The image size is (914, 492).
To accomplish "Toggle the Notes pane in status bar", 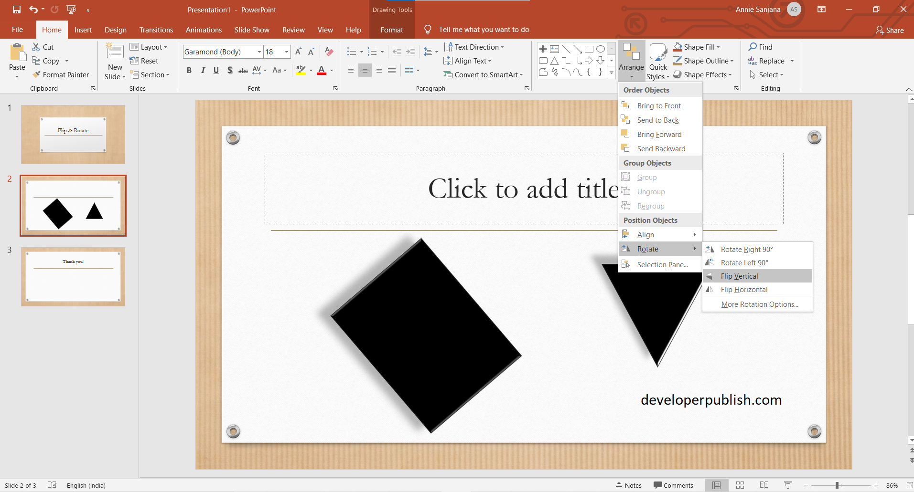I will tap(628, 485).
